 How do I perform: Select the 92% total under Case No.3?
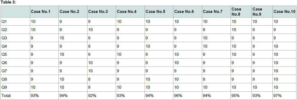[x=92, y=96]
